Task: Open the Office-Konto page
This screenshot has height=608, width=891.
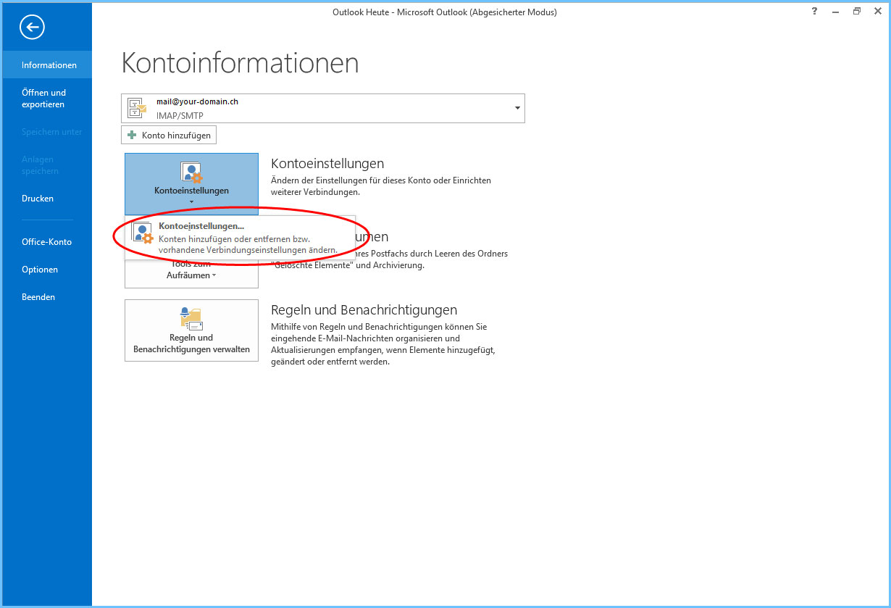Action: [x=46, y=242]
